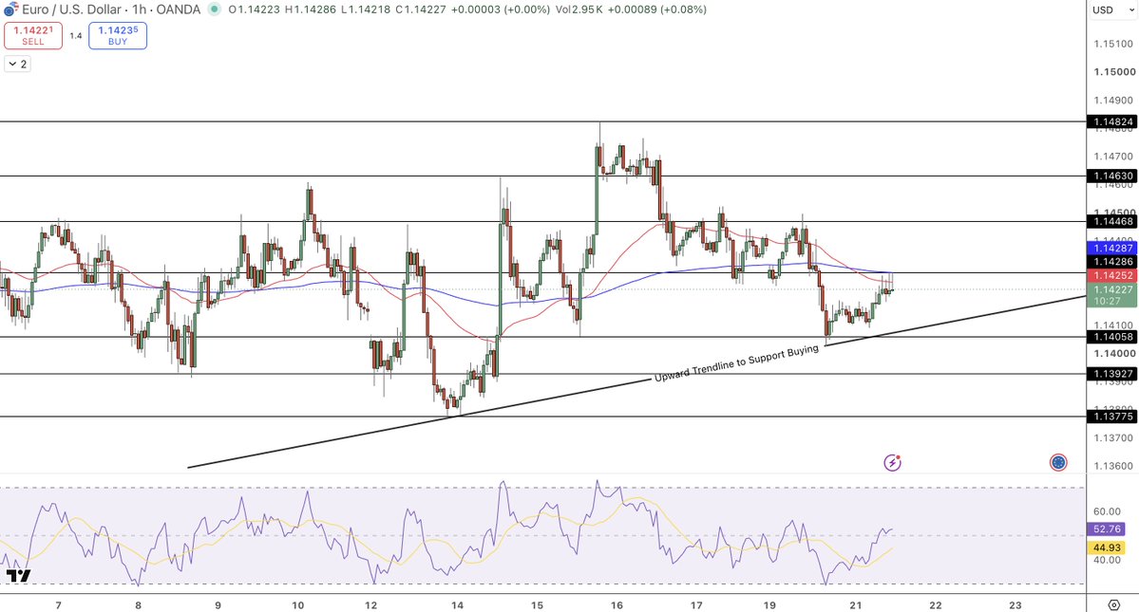Click the 1.14824 price level label
1139x612 pixels.
click(1112, 121)
